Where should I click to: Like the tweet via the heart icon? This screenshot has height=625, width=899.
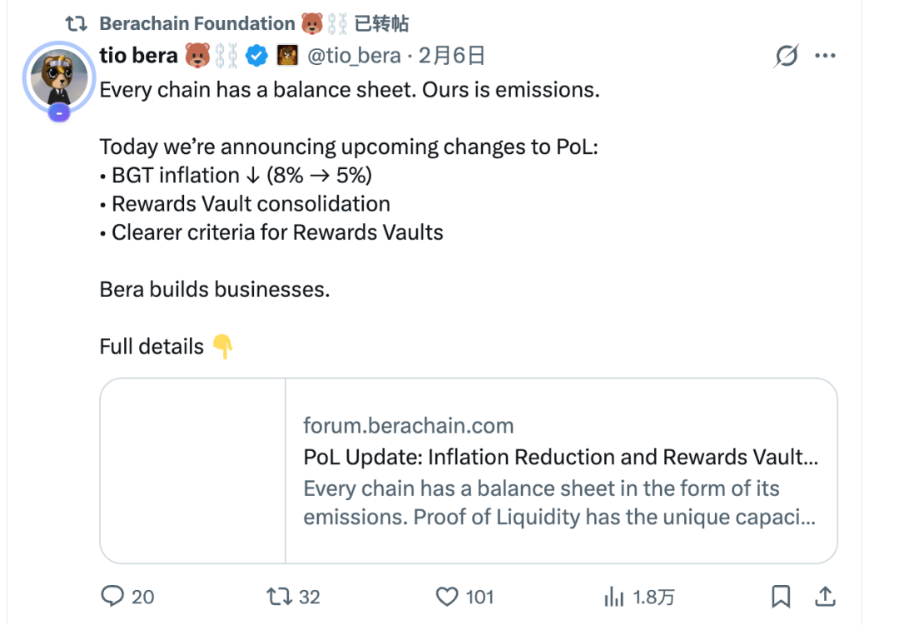pyautogui.click(x=448, y=597)
